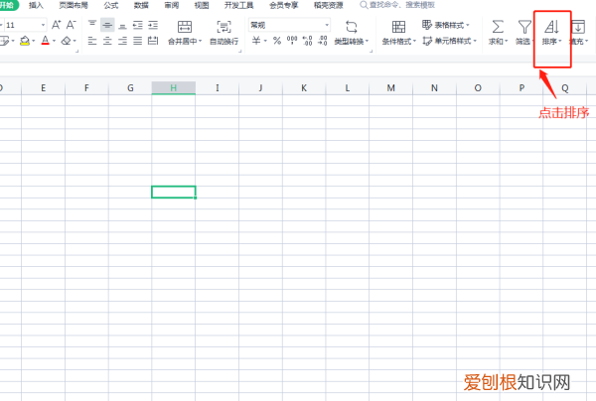Click the 合并居中 merge icon
Screen dimensions: 596x401
185,27
